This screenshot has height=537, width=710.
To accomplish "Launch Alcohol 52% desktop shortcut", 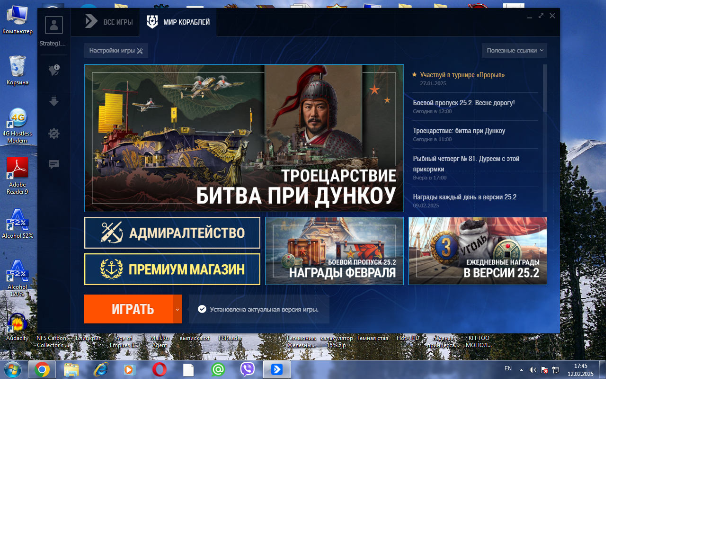I will pyautogui.click(x=18, y=224).
